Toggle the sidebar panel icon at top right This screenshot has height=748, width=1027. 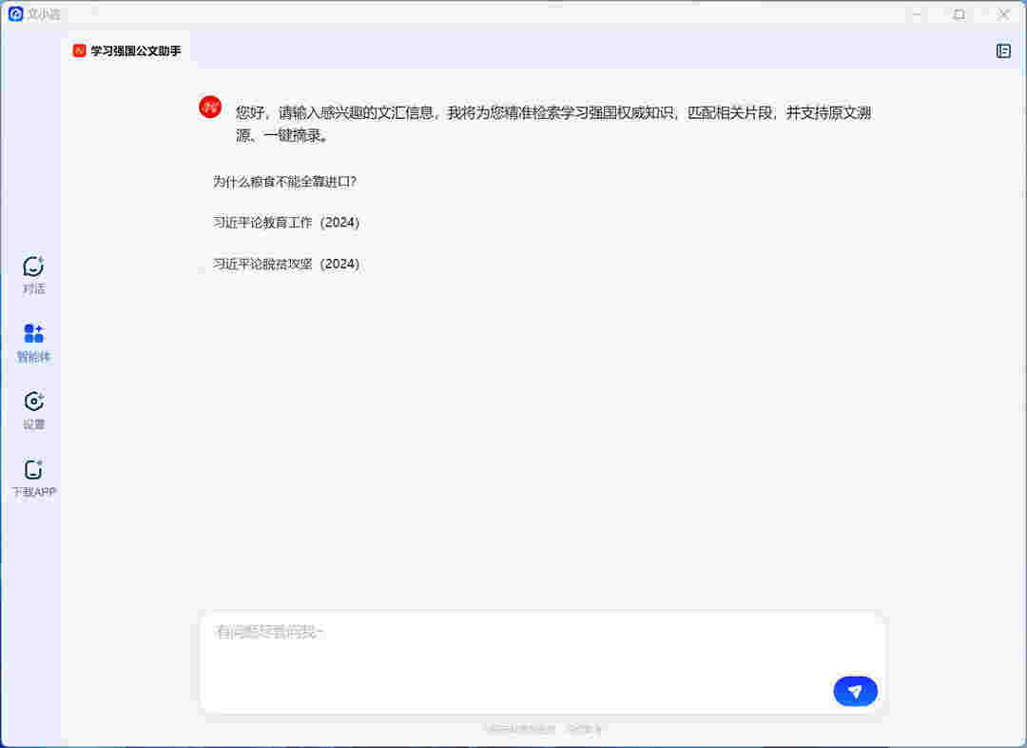coord(1003,51)
